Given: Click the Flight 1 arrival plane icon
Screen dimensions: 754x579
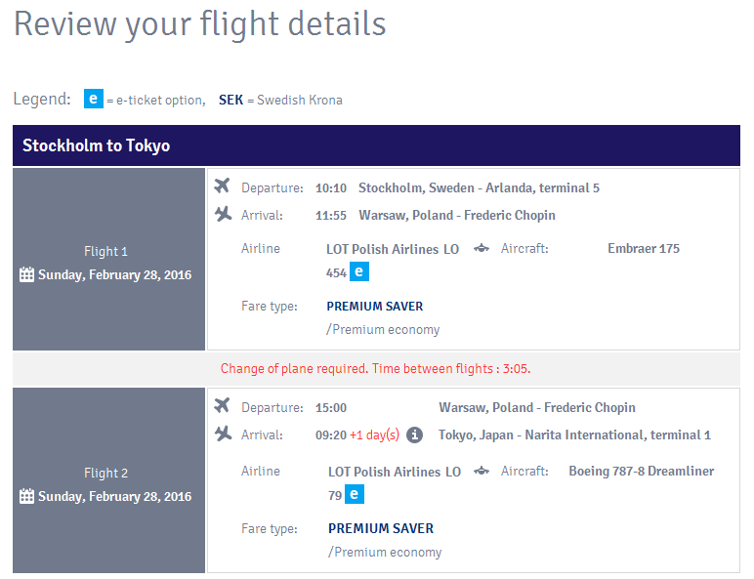Looking at the screenshot, I should coord(223,214).
